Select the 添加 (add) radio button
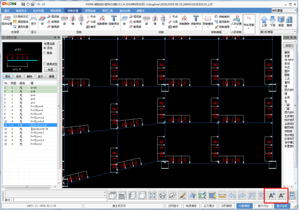Screen dimensions: 299x210 (x=45, y=48)
